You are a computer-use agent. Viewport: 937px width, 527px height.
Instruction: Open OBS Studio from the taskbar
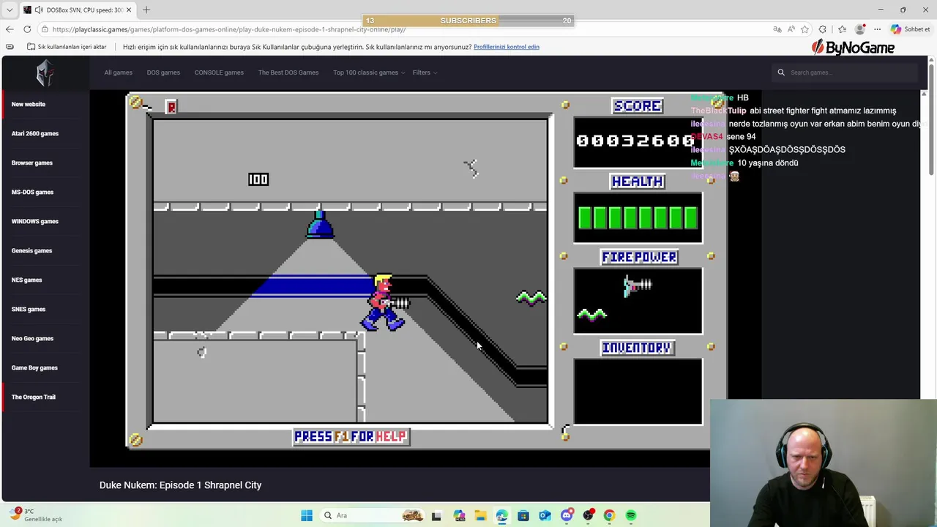click(588, 515)
